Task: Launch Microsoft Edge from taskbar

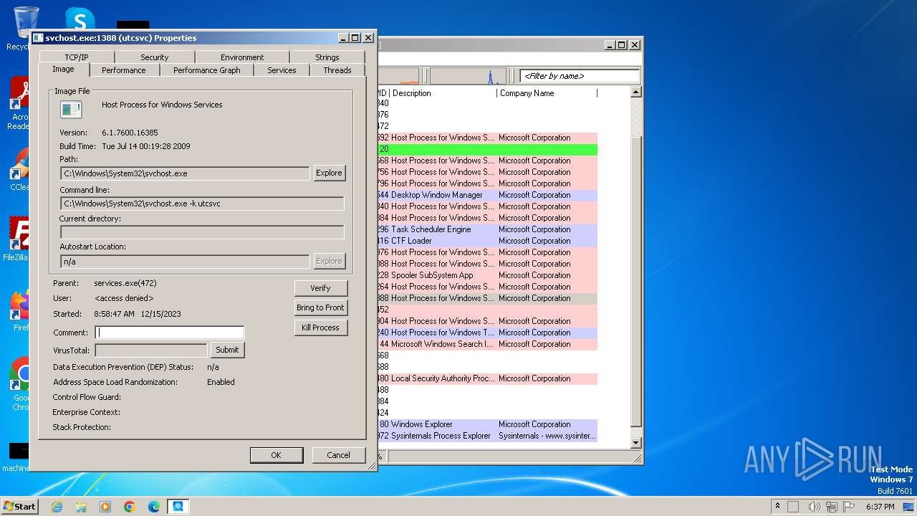Action: pyautogui.click(x=154, y=507)
